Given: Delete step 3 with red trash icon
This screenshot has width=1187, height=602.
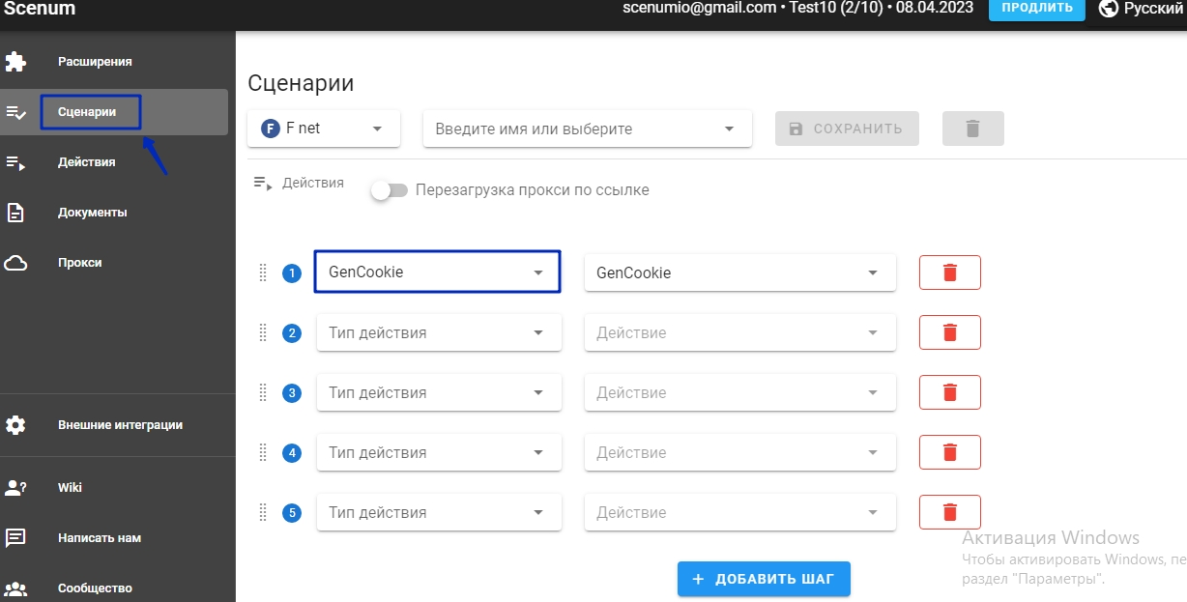Looking at the screenshot, I should point(949,392).
